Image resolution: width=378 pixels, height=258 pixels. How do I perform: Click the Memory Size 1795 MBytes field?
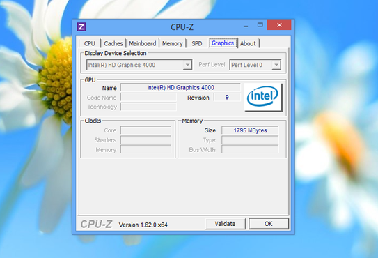tap(250, 130)
